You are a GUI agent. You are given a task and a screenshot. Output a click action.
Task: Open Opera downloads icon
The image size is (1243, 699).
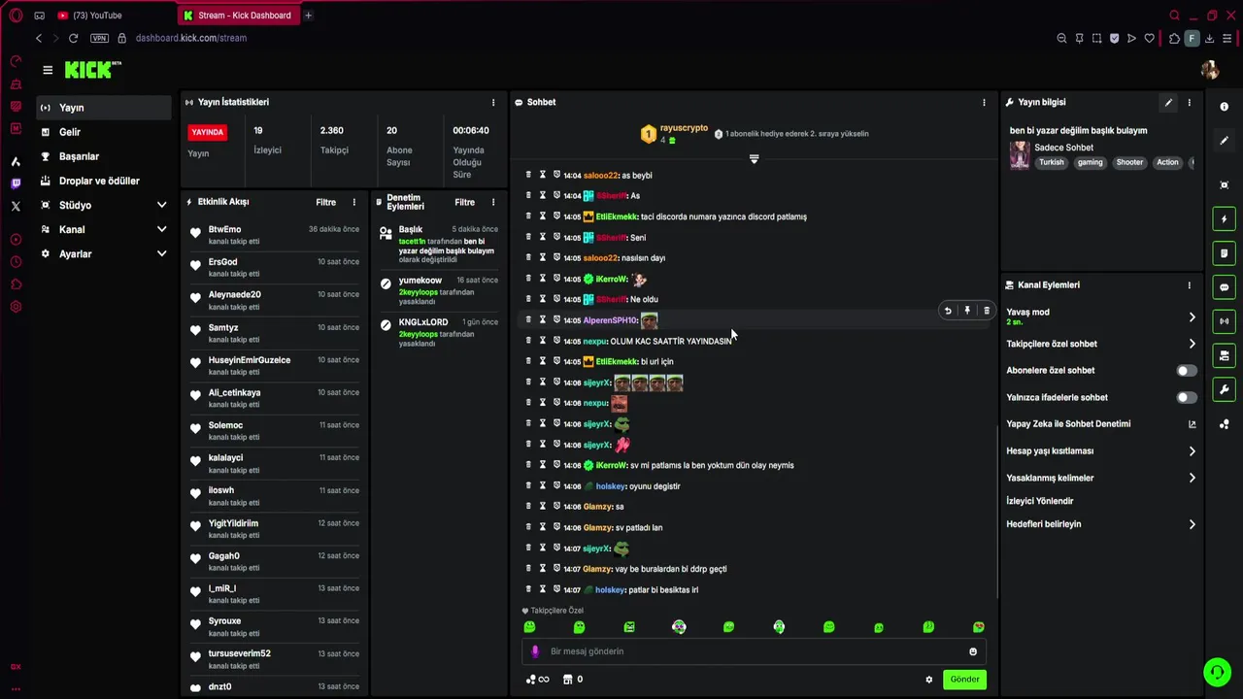(x=1210, y=38)
